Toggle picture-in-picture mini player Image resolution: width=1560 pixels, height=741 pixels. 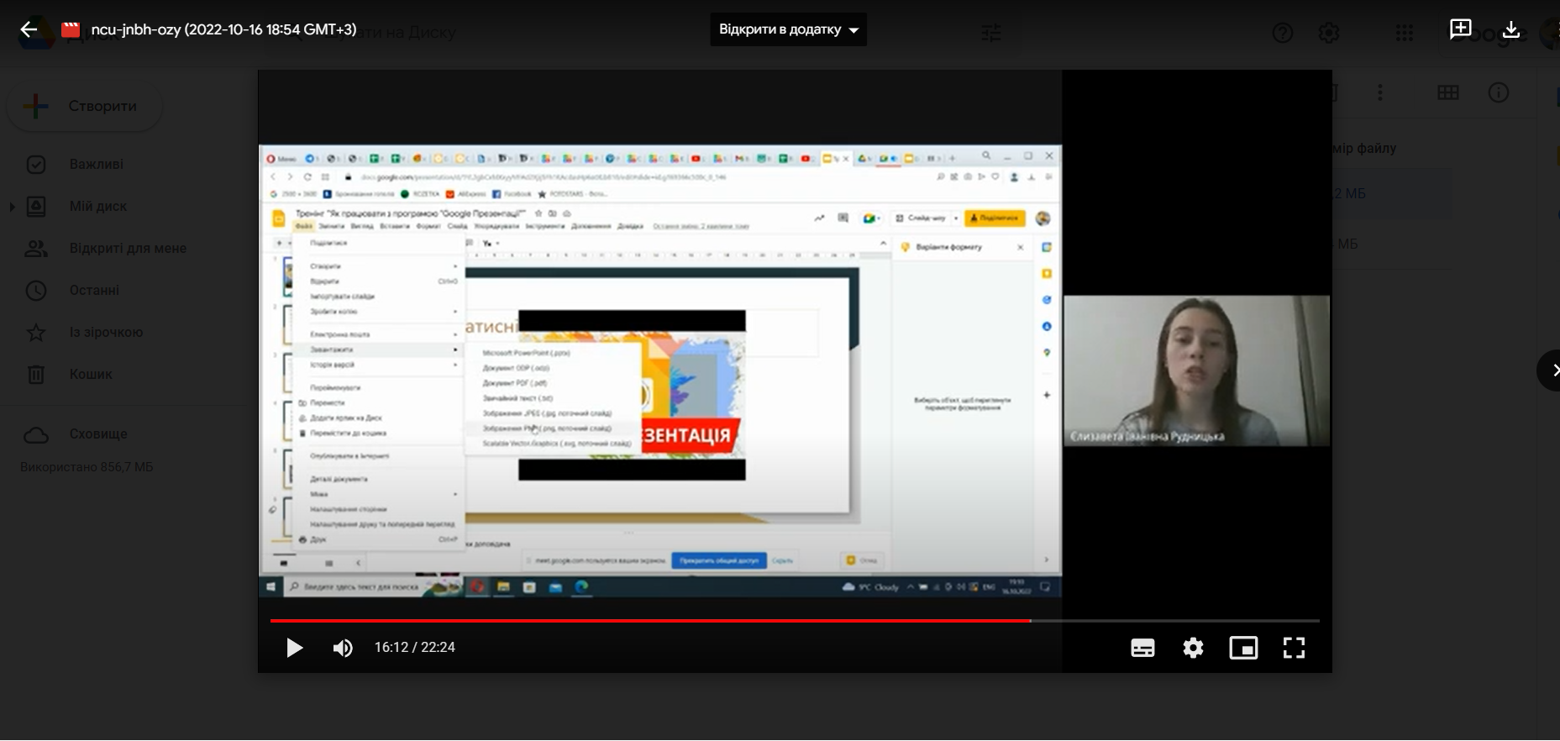pyautogui.click(x=1243, y=648)
